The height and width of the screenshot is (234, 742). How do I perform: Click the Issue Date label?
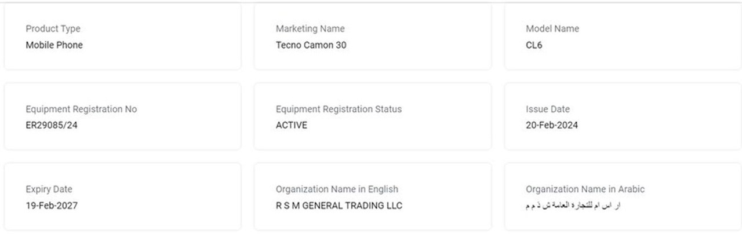click(548, 109)
